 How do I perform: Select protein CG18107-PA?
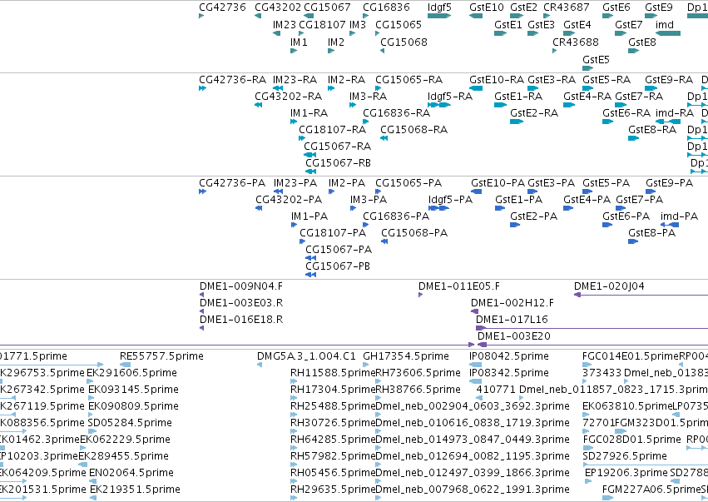coord(333,233)
